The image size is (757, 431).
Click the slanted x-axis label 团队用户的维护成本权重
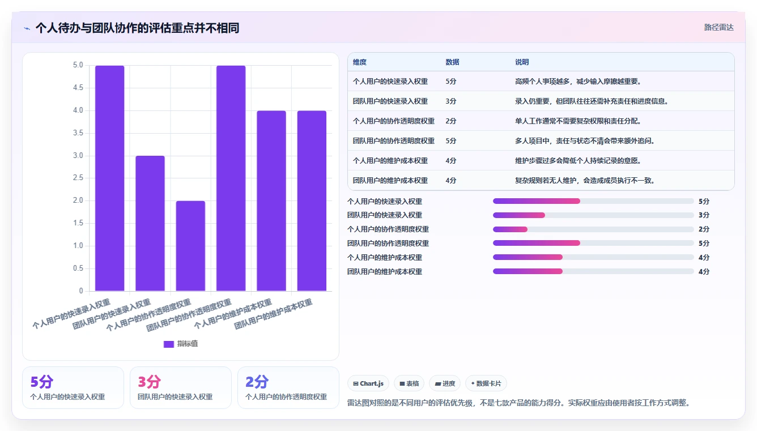274,315
